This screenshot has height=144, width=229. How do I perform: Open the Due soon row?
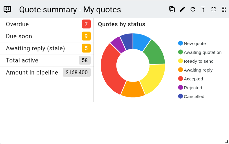coord(47,36)
